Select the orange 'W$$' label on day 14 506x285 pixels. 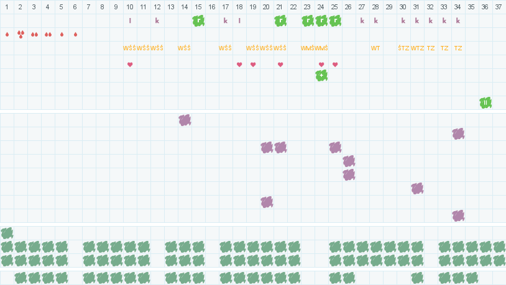[184, 48]
